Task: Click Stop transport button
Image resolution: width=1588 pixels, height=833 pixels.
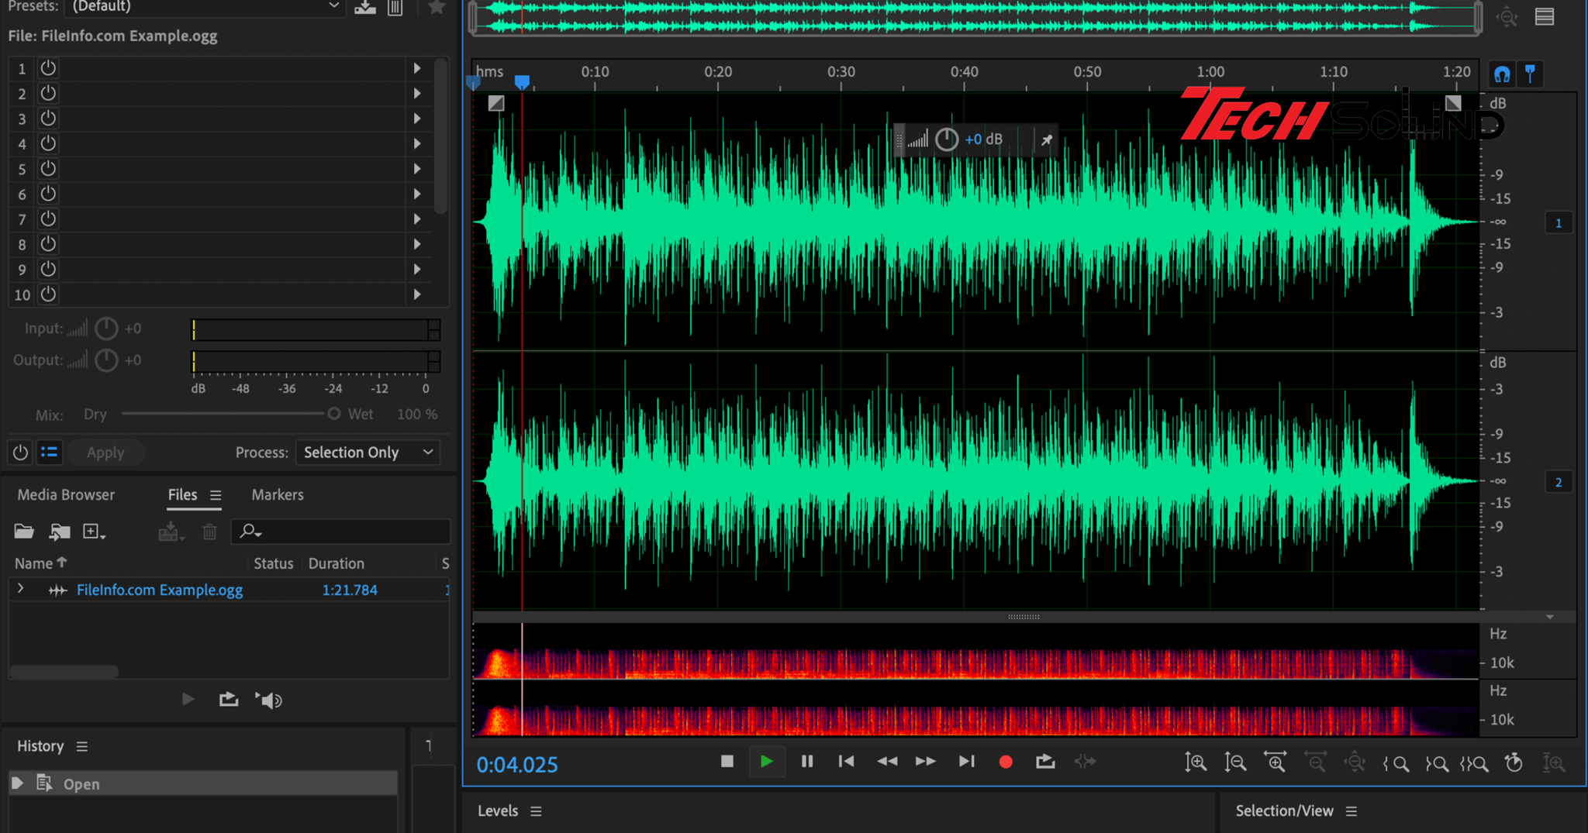Action: (x=727, y=762)
